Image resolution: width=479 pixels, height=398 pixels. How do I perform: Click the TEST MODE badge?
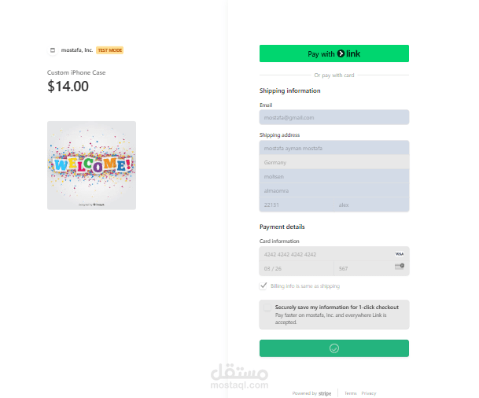109,50
